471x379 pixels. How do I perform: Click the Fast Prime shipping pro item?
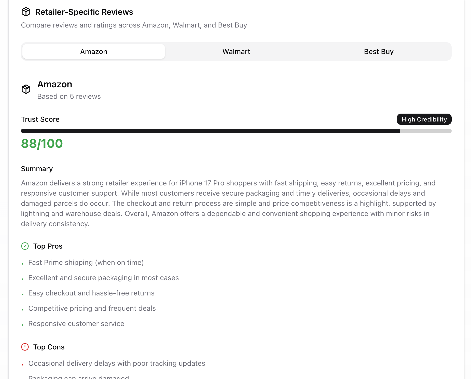(x=86, y=263)
